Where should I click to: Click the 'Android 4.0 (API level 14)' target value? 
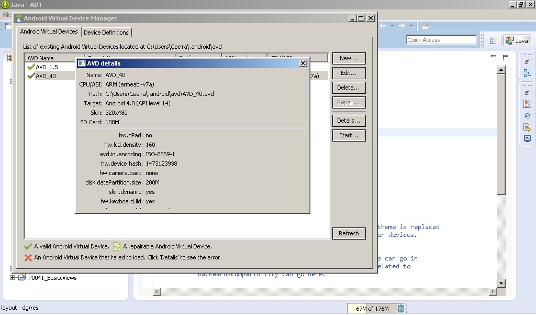pyautogui.click(x=138, y=103)
